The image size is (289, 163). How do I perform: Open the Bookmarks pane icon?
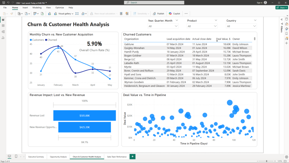coord(286,33)
